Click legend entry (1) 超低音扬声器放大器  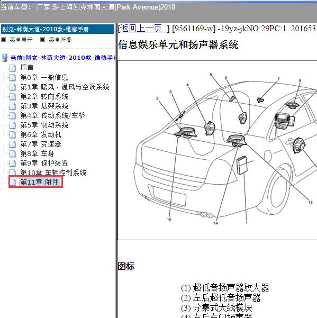[x=225, y=288]
